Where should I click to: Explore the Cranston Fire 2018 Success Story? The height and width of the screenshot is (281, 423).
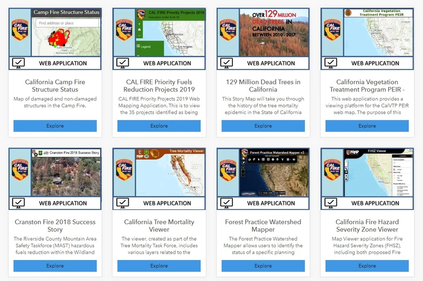pyautogui.click(x=55, y=266)
